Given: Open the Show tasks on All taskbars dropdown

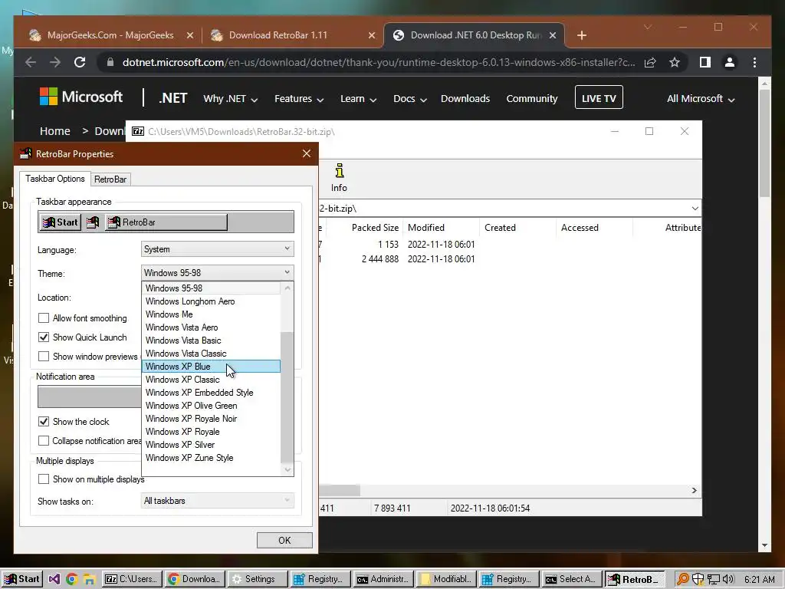Looking at the screenshot, I should [x=217, y=500].
